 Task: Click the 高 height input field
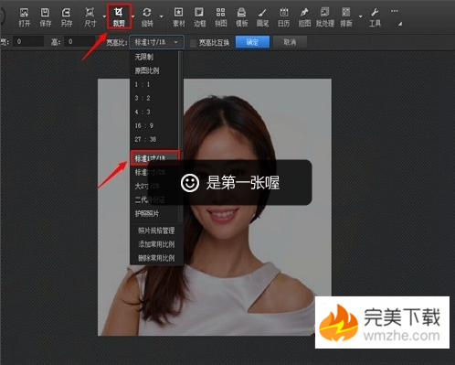[79, 41]
